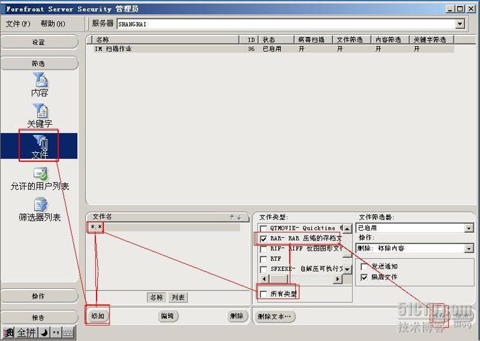This screenshot has height=341, width=480.
Task: Click the file type horizontal scroll-right arrow
Action: tap(337, 279)
